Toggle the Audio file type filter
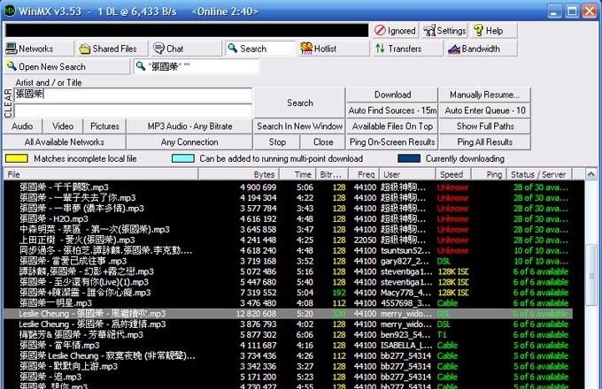This screenshot has height=389, width=602. 22,126
